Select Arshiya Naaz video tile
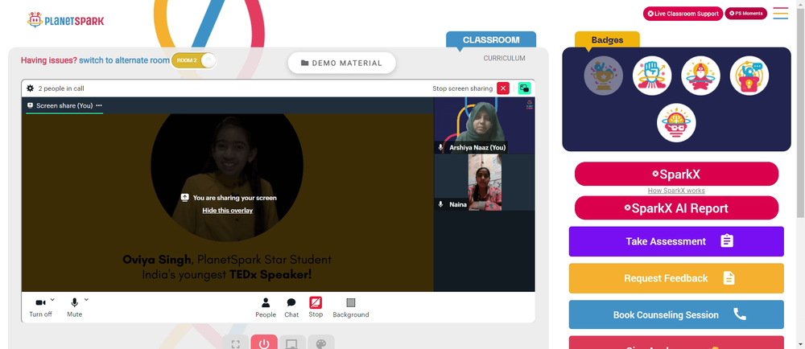This screenshot has height=349, width=805. click(484, 125)
